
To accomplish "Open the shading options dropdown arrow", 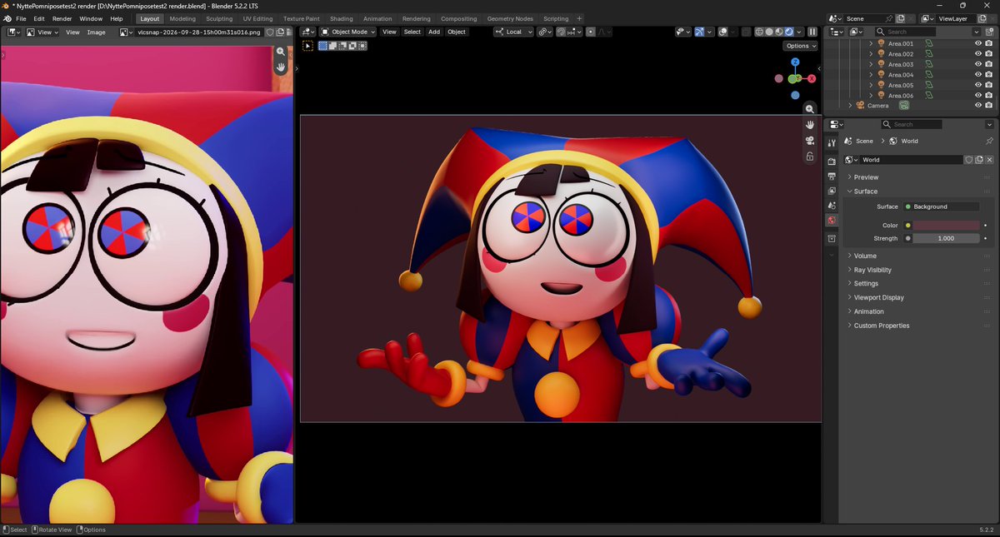I will click(798, 32).
